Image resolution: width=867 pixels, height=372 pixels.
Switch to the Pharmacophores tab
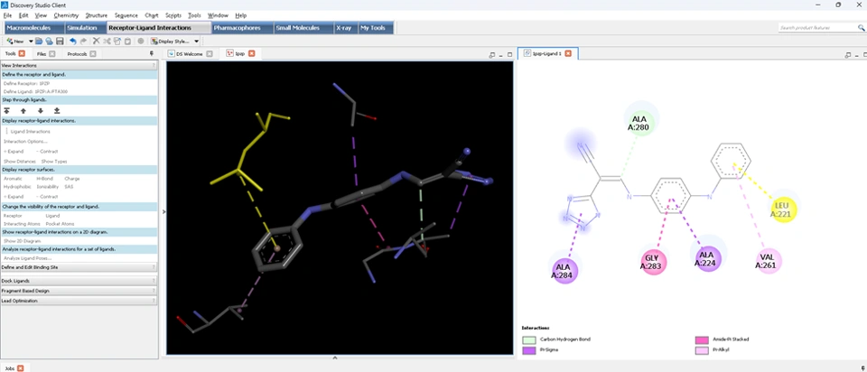click(237, 28)
